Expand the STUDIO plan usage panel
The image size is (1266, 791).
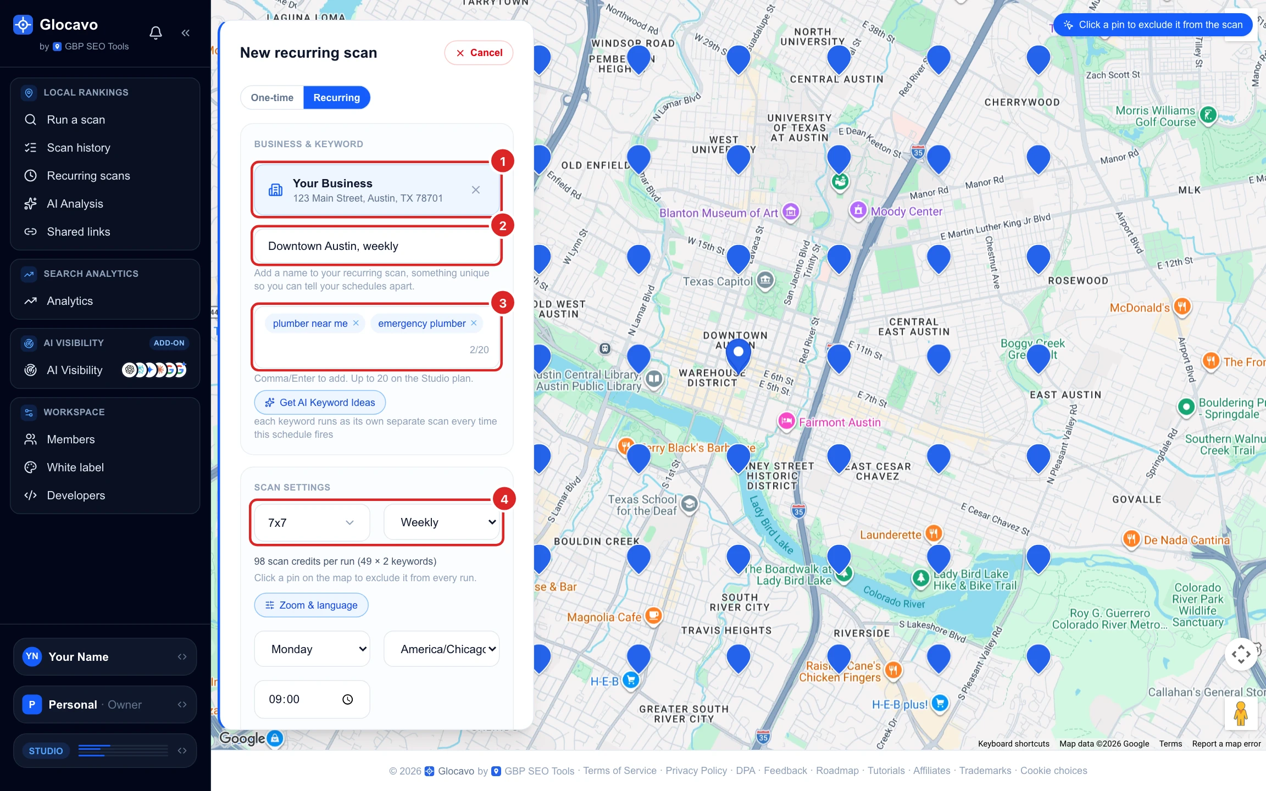click(x=105, y=750)
